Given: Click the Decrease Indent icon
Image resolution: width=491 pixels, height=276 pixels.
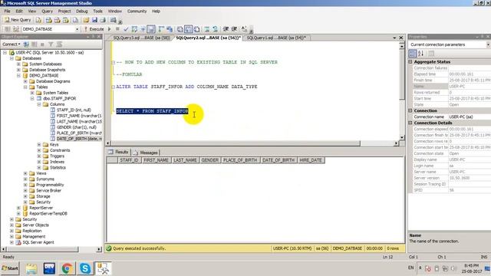Looking at the screenshot, I should coord(226,29).
